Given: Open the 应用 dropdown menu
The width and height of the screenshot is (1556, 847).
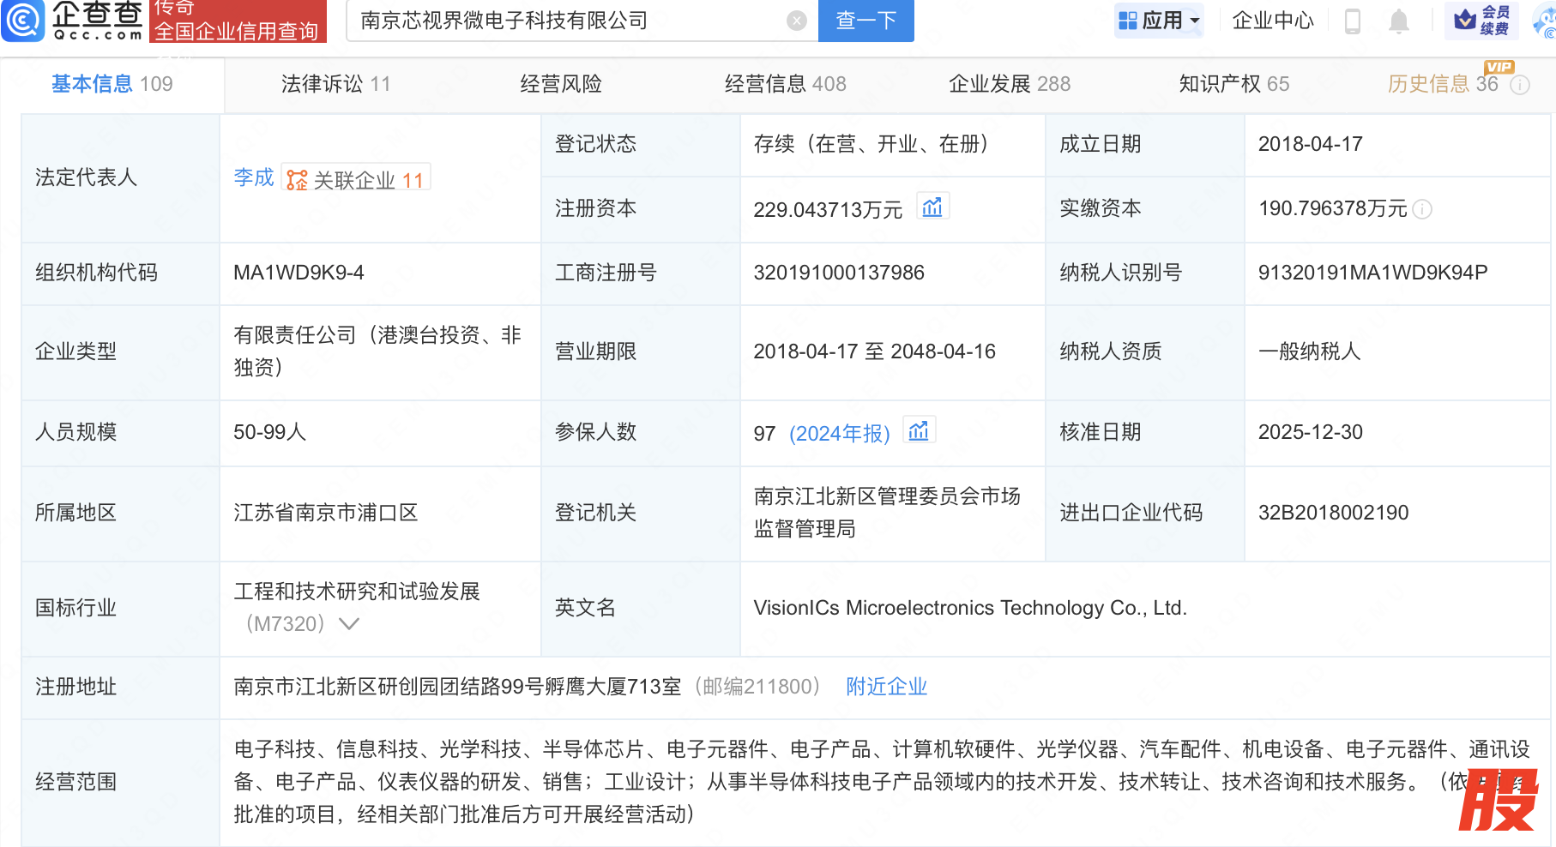Looking at the screenshot, I should [1160, 21].
